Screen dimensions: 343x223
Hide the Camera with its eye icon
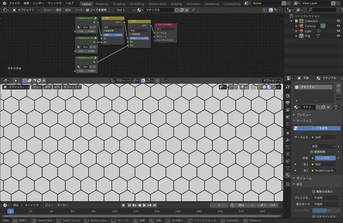pyautogui.click(x=338, y=26)
